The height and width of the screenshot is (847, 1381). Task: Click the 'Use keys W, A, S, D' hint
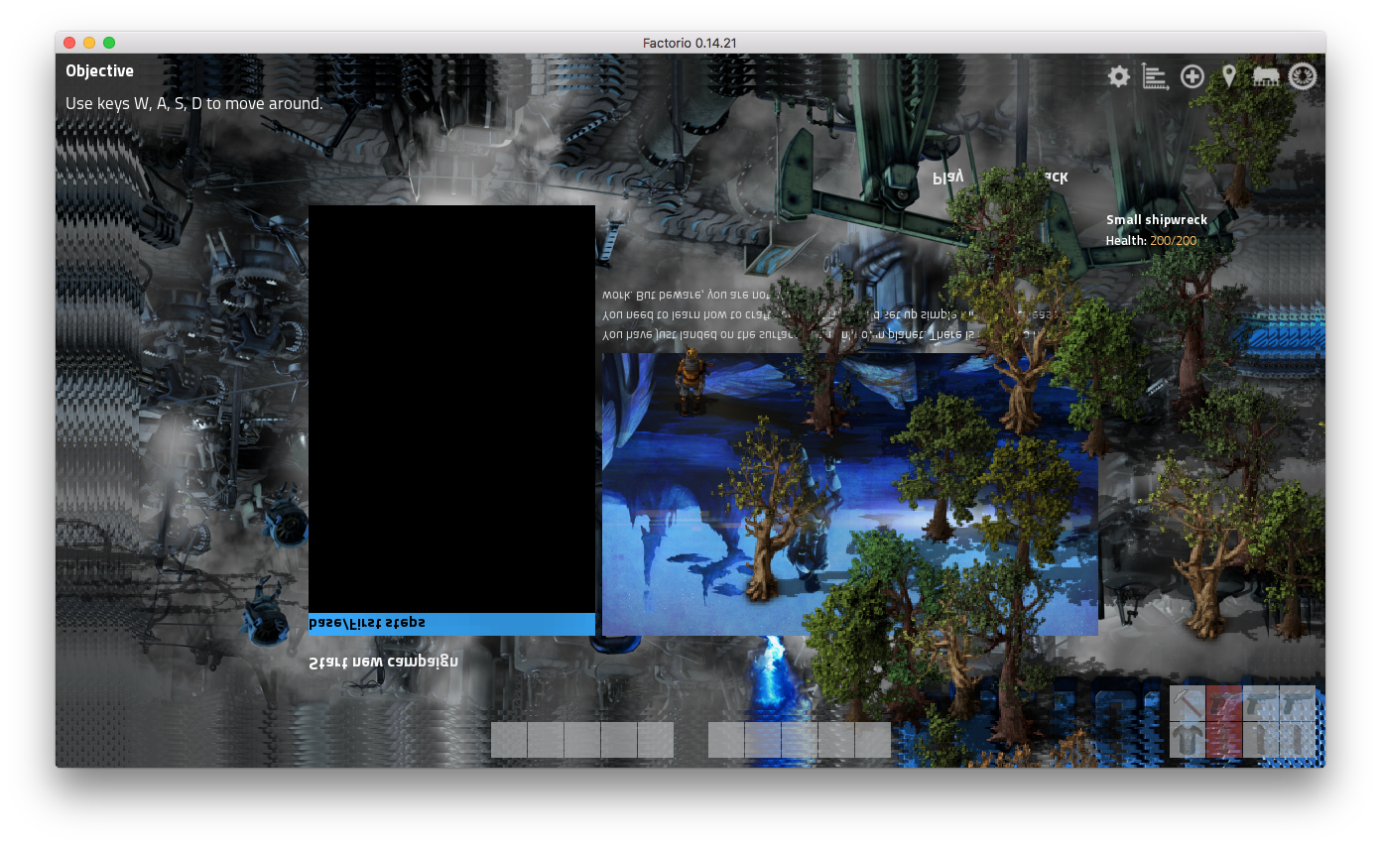coord(194,103)
